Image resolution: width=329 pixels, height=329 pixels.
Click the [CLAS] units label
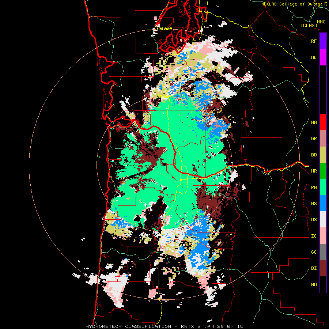[x=309, y=25]
